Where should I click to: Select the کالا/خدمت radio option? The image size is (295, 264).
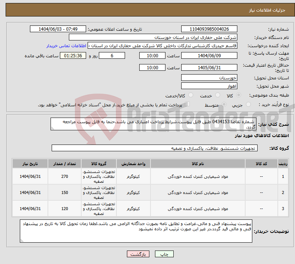click(x=191, y=96)
